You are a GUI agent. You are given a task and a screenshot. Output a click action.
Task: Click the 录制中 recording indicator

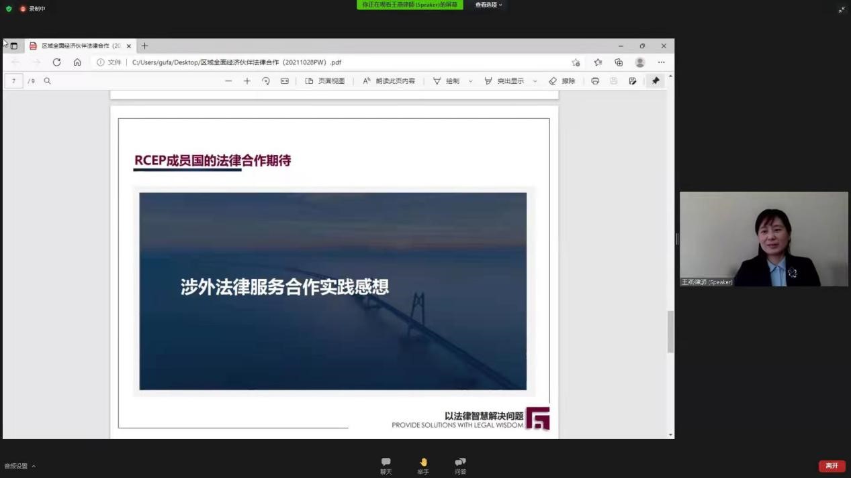[x=32, y=9]
